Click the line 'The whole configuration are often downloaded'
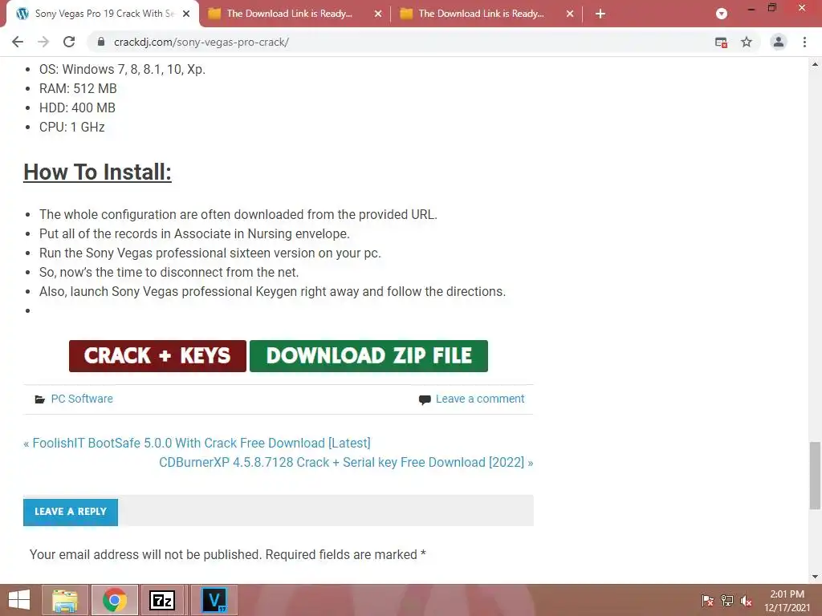 [238, 215]
